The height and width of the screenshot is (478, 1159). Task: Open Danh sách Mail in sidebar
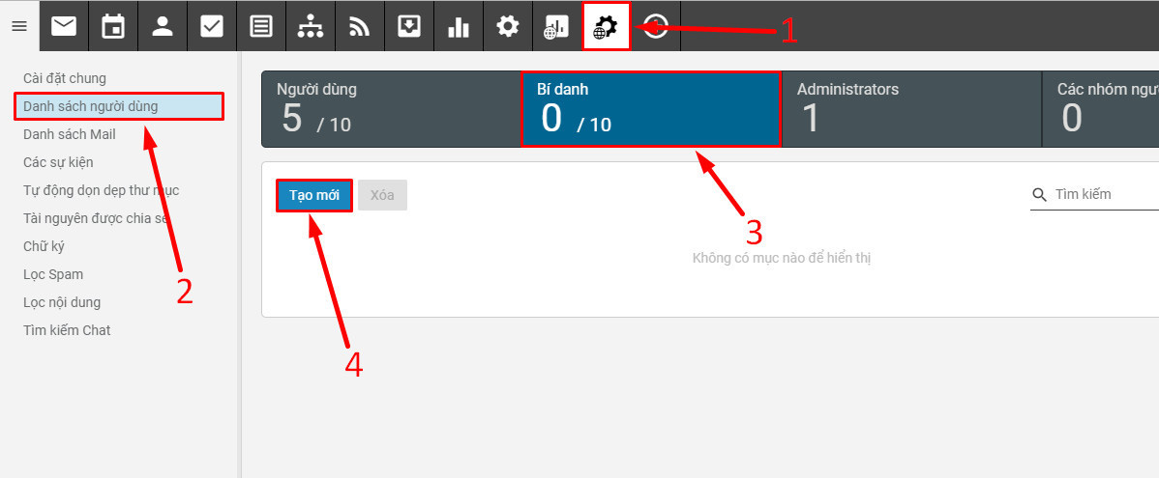coord(70,134)
